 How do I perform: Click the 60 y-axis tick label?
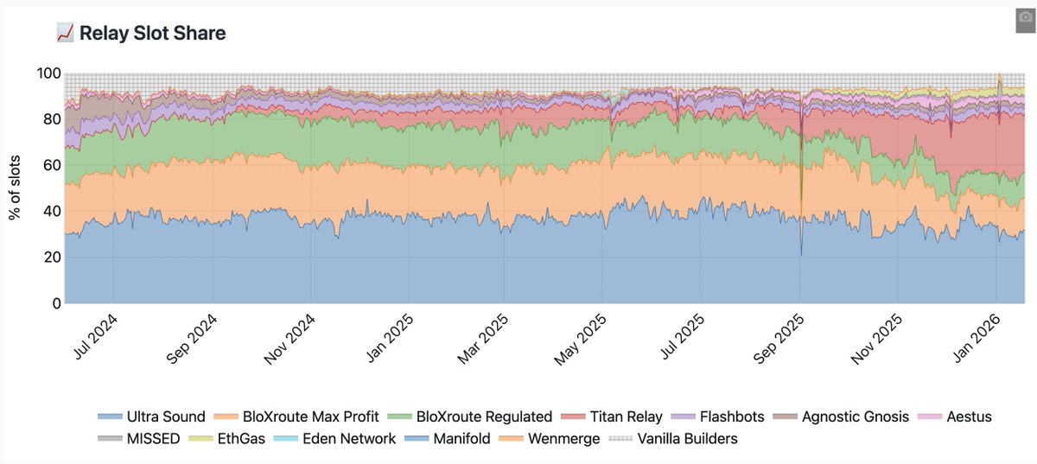coord(53,165)
